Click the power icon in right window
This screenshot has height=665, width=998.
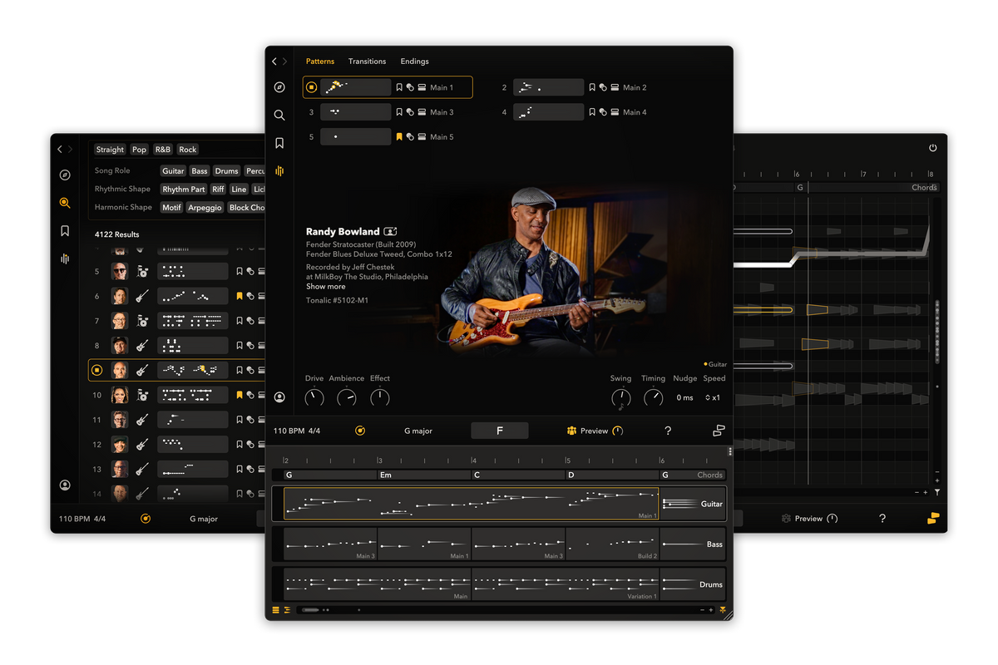pyautogui.click(x=932, y=148)
